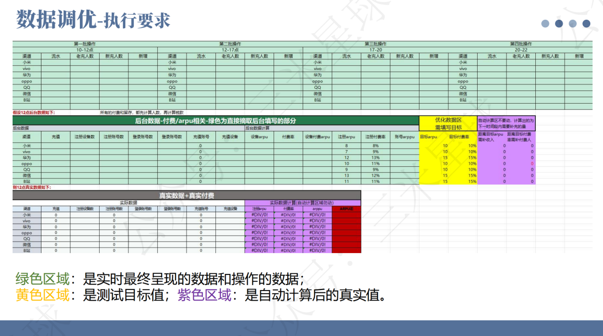Viewport: 603px width, 336px height.
Task: Click the green 绿色区域 legend text
Action: pyautogui.click(x=42, y=279)
